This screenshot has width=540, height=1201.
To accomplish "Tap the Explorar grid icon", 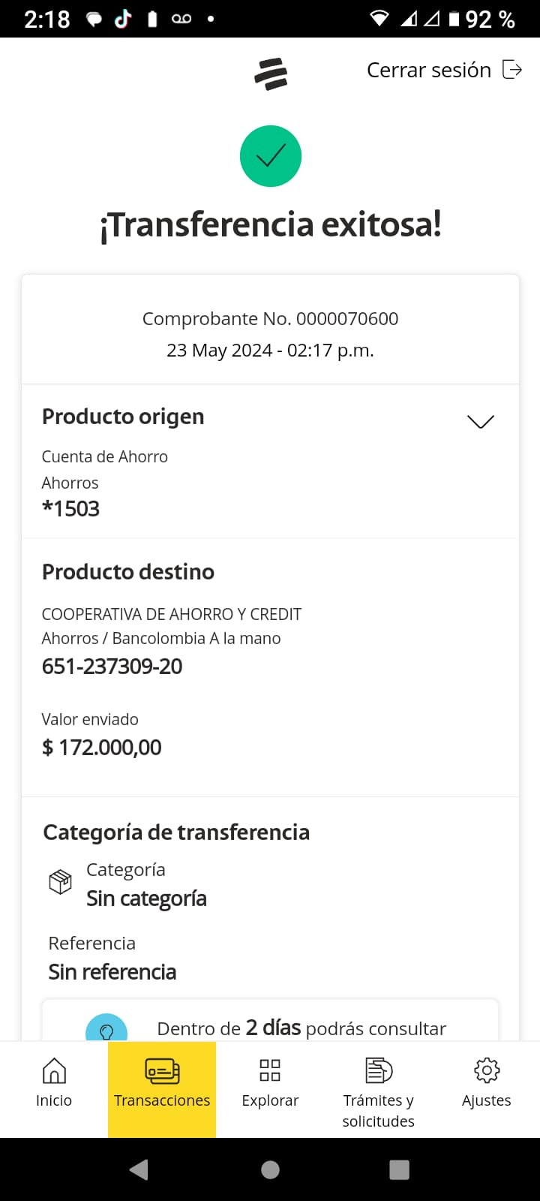I will point(270,1070).
